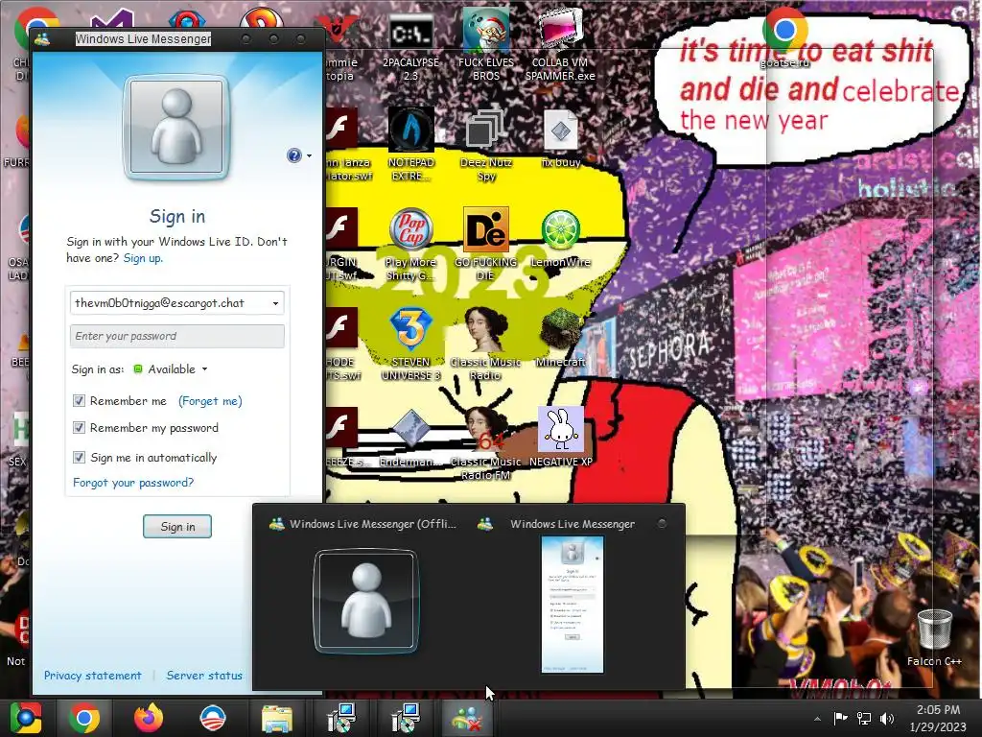
Task: Open the Sign up link
Action: [143, 258]
